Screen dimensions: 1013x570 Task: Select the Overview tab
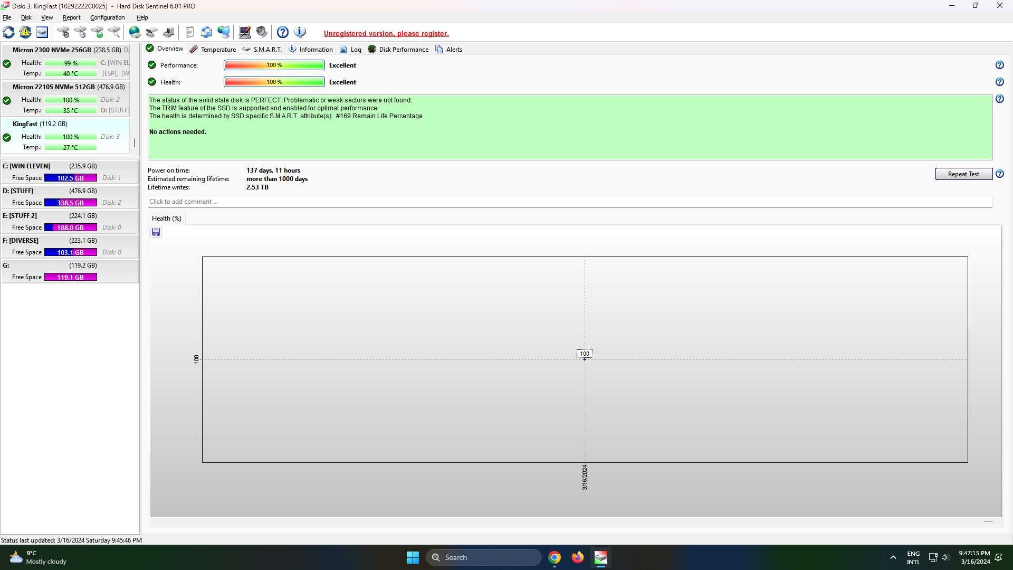(165, 49)
